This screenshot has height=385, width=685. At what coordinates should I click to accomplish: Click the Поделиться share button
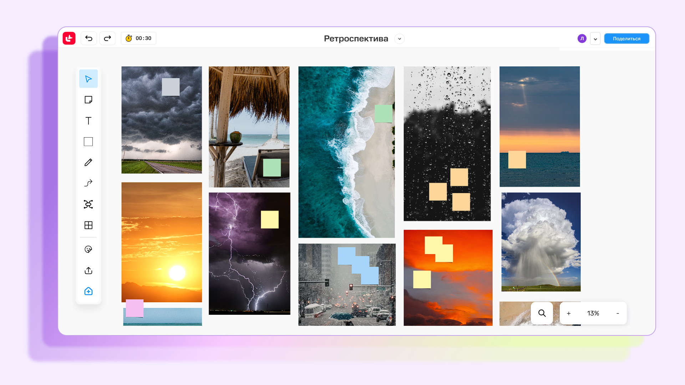click(x=626, y=39)
